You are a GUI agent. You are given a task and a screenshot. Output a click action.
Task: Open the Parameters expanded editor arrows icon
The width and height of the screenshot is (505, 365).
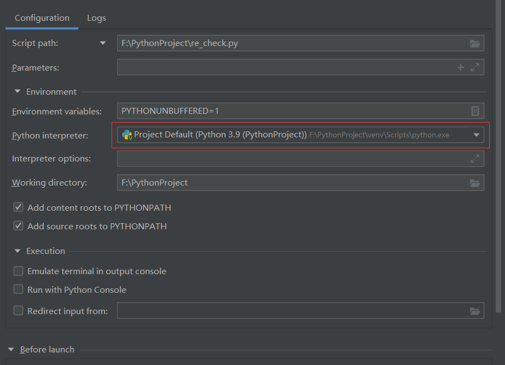click(474, 67)
